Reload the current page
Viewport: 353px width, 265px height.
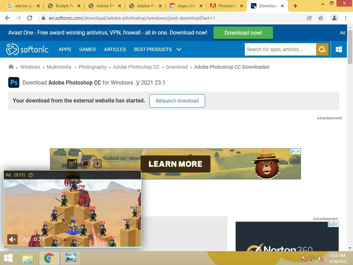coord(30,18)
